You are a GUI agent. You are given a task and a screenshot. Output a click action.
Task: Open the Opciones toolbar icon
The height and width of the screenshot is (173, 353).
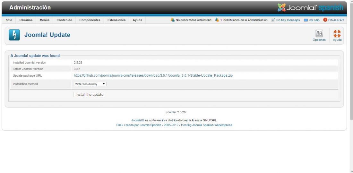[319, 34]
